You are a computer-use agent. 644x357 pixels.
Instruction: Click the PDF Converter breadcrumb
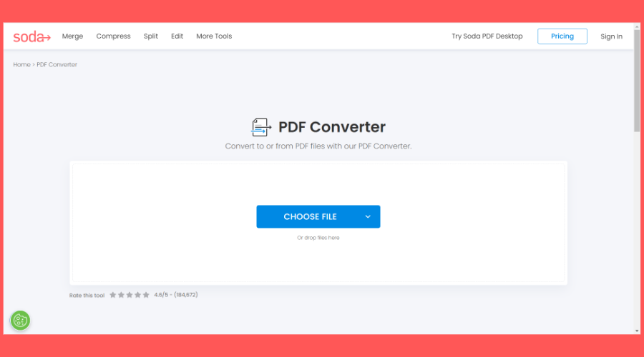click(x=57, y=65)
